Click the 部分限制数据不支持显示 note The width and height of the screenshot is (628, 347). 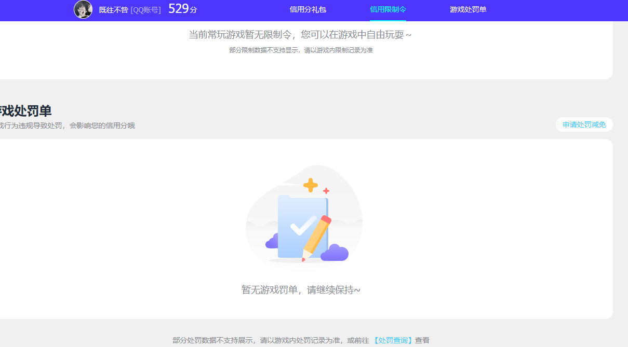301,50
